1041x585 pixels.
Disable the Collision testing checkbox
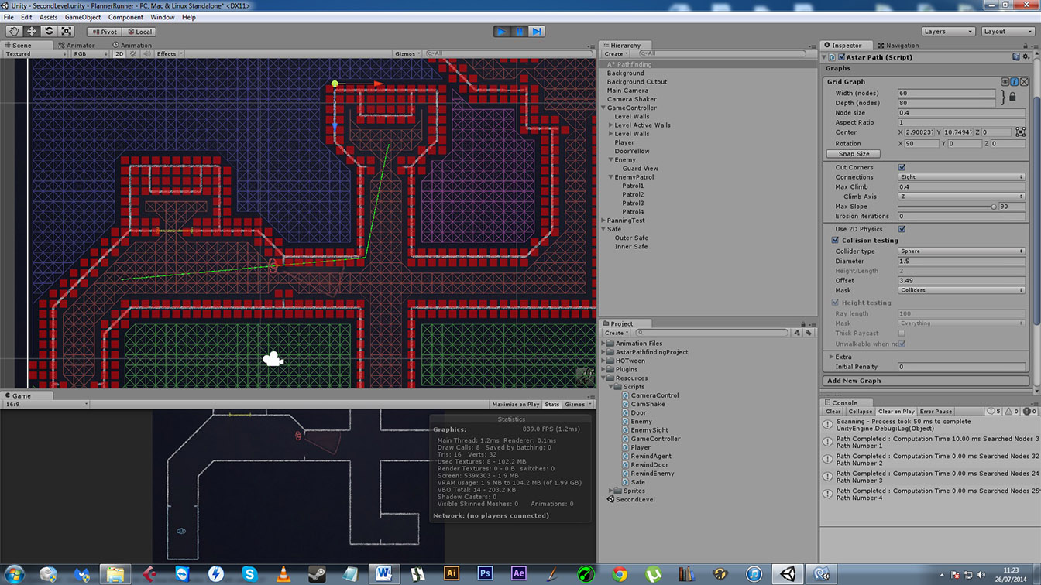click(x=835, y=241)
